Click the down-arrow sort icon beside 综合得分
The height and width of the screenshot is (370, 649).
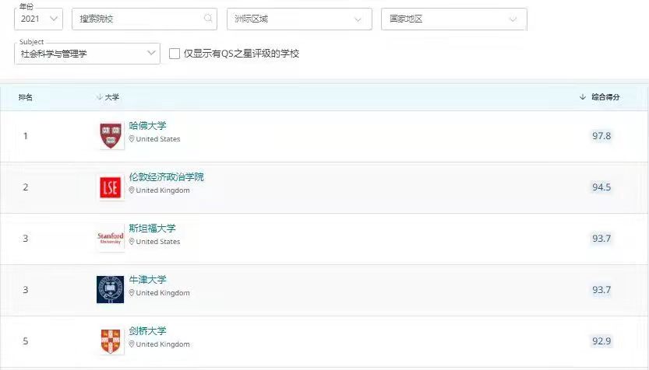point(583,97)
